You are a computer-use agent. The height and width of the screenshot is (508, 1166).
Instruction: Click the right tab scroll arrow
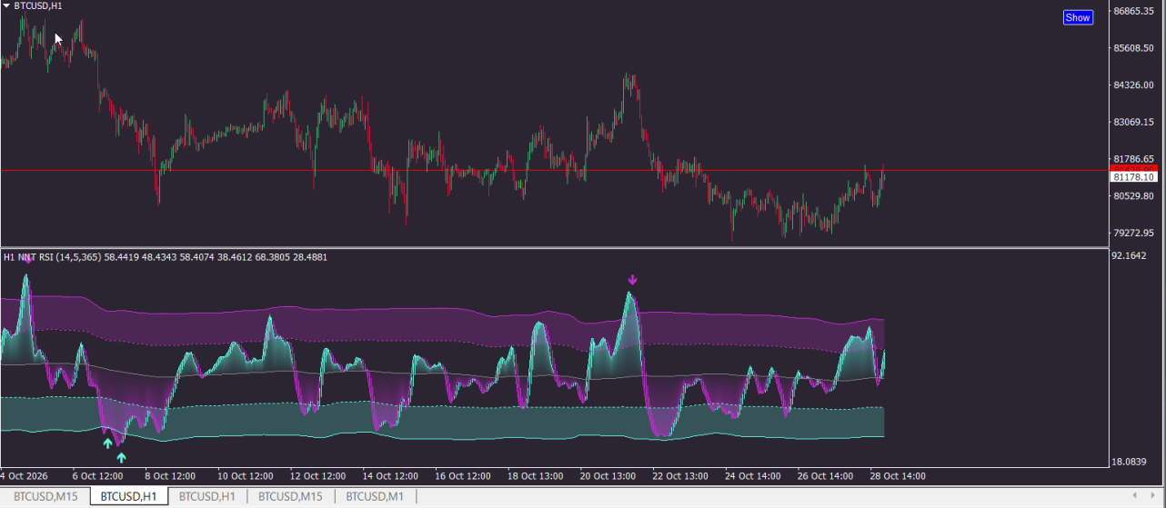pos(1156,495)
